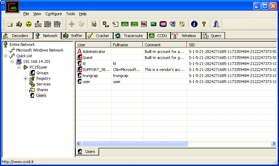Open the Configure menu
Viewport: 279px width, 166px height.
(x=54, y=14)
